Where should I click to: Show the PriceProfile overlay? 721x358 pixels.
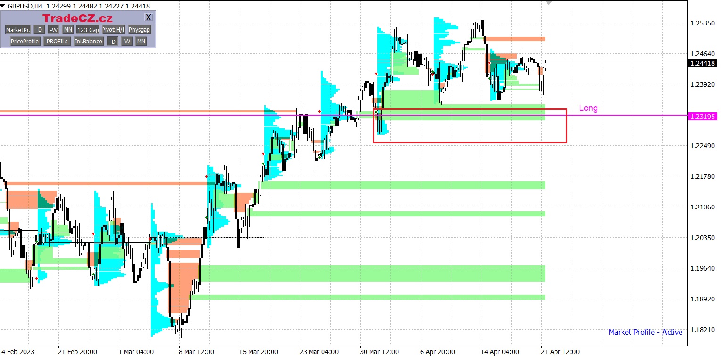tap(25, 42)
